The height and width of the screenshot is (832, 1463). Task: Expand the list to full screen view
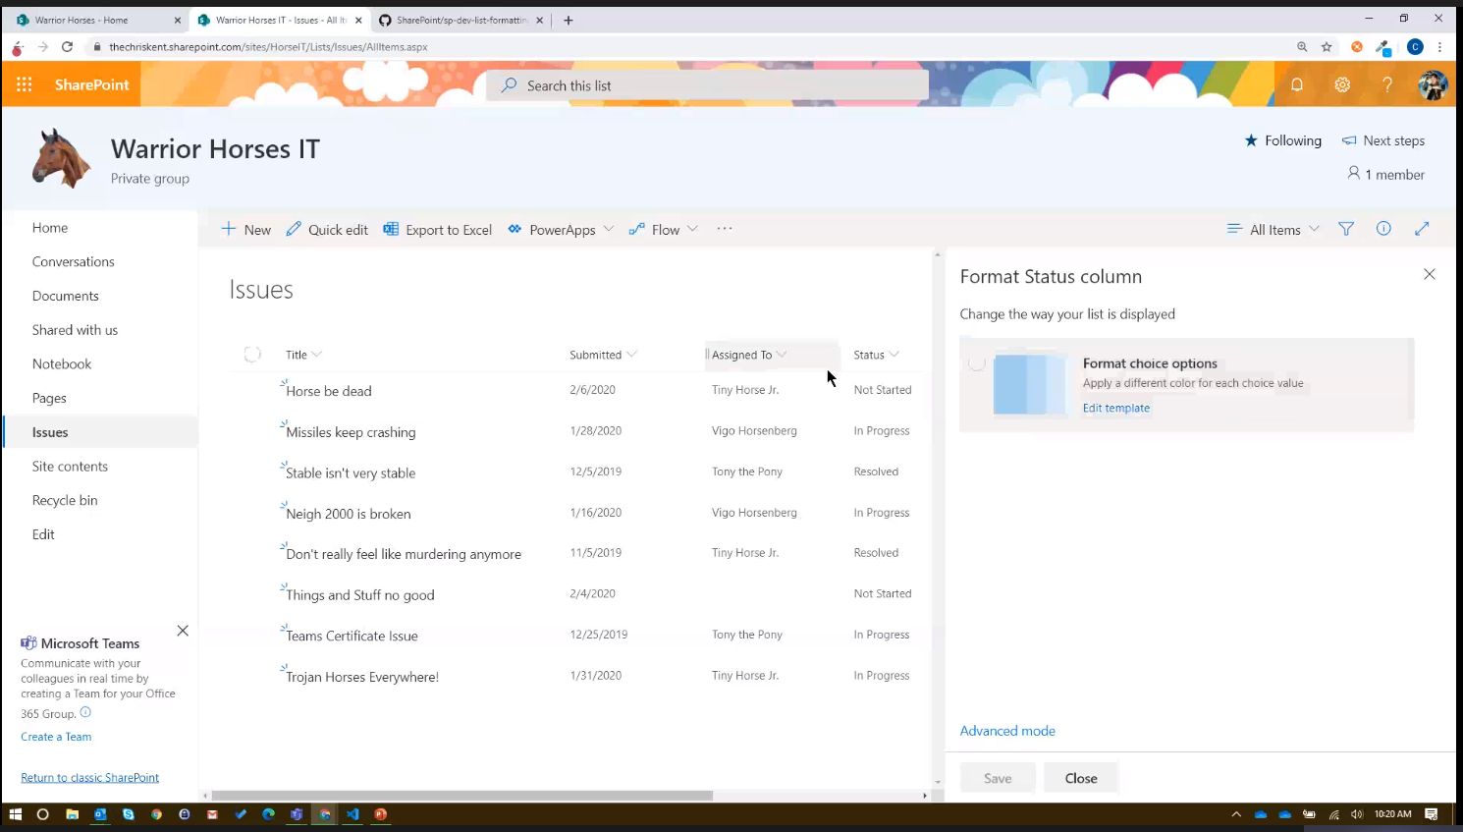tap(1422, 229)
